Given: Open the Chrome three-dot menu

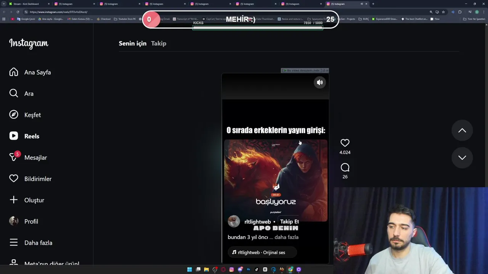Looking at the screenshot, I should point(484,12).
